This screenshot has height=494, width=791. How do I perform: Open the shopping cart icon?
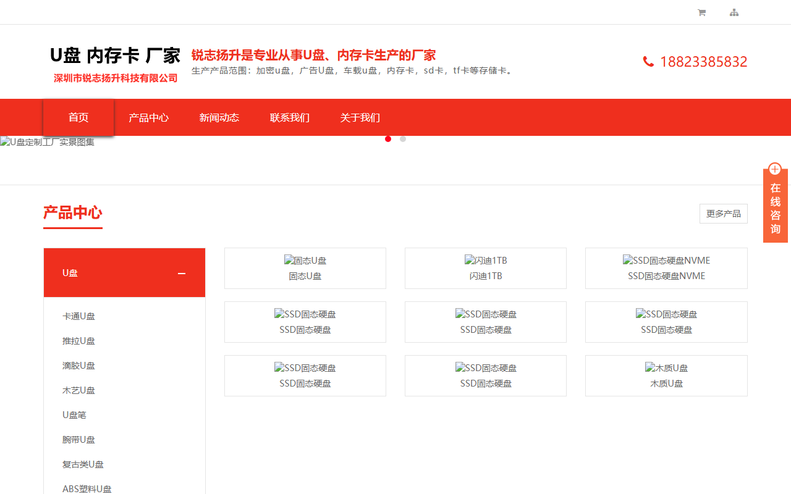[x=701, y=12]
